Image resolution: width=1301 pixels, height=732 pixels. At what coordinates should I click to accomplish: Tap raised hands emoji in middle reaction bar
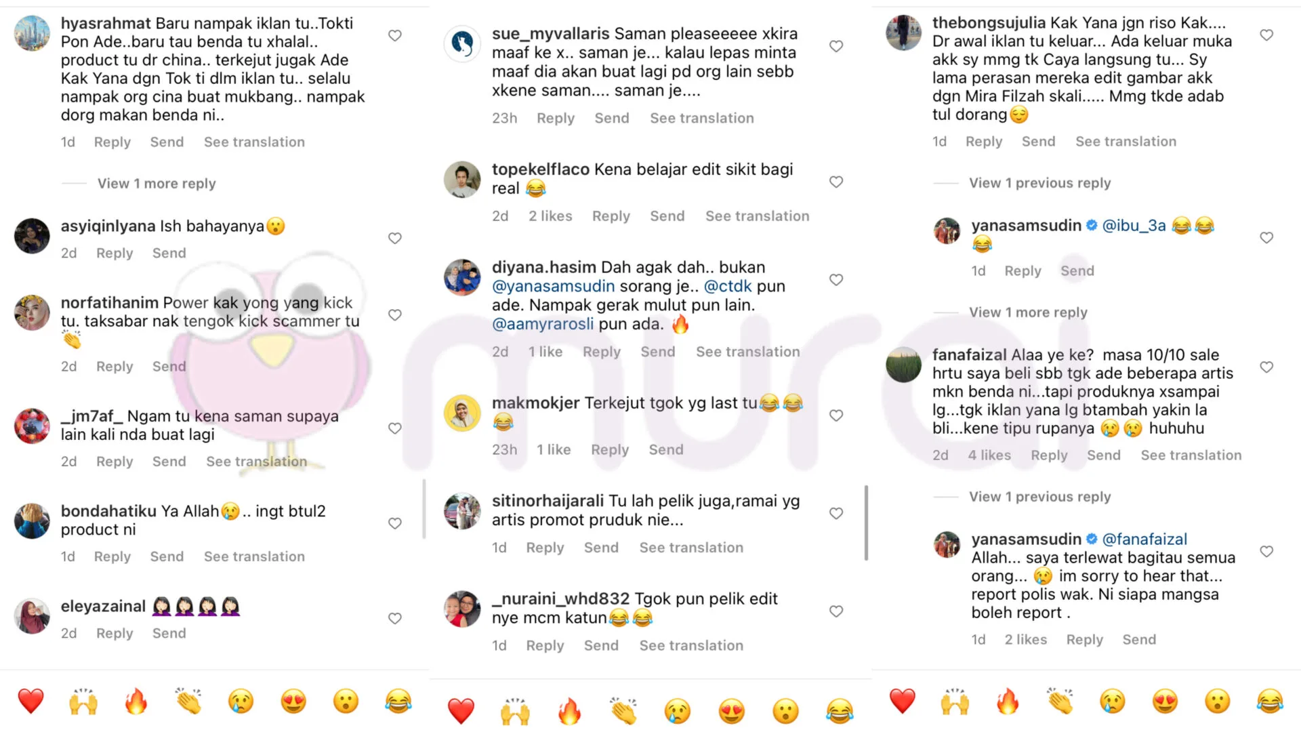coord(515,711)
